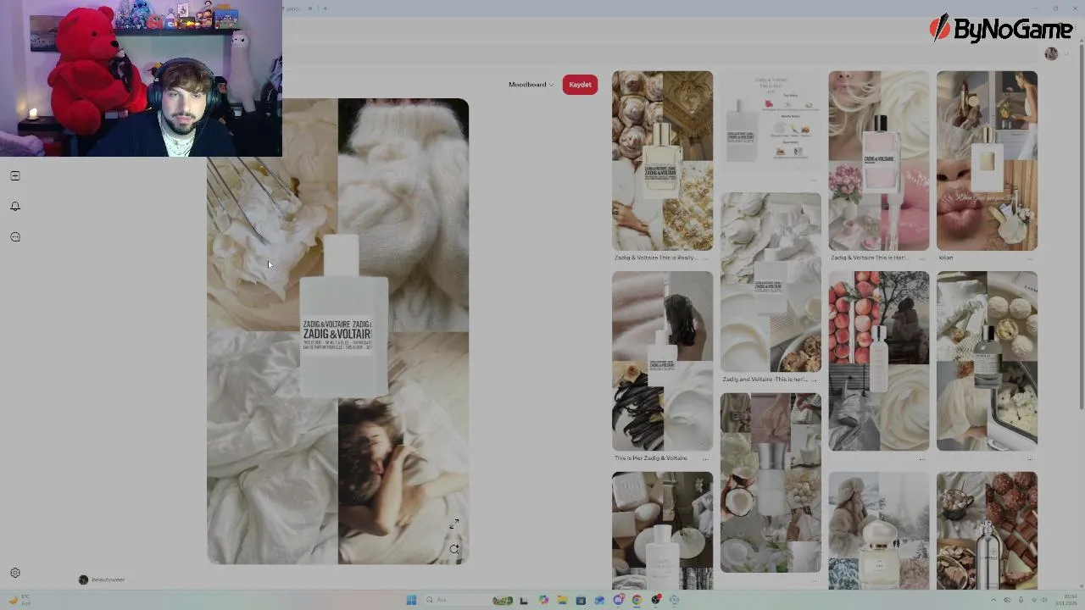This screenshot has height=610, width=1085.
Task: Open the peaches and cream collage pin
Action: point(878,361)
